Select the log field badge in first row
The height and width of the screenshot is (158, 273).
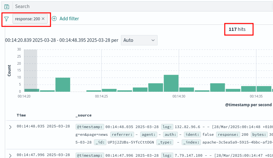[x=167, y=126]
